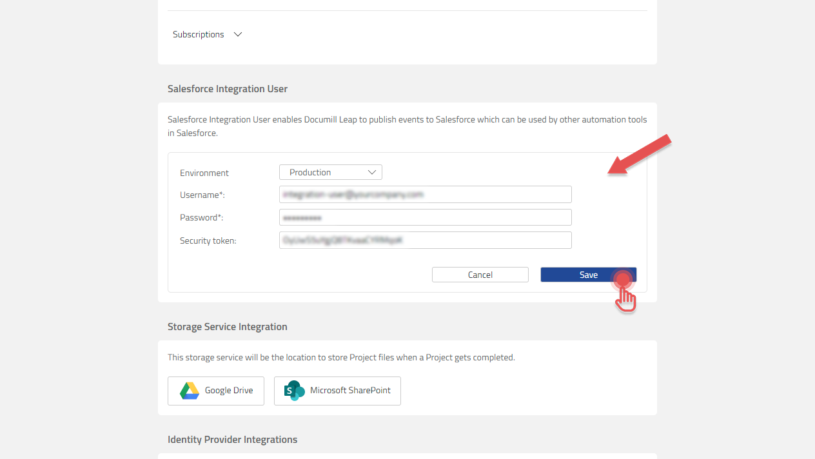Open the Environment dropdown

[x=330, y=172]
